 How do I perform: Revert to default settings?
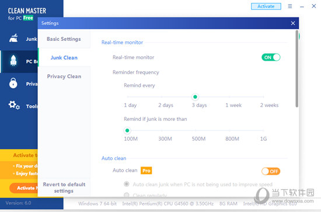(64, 187)
